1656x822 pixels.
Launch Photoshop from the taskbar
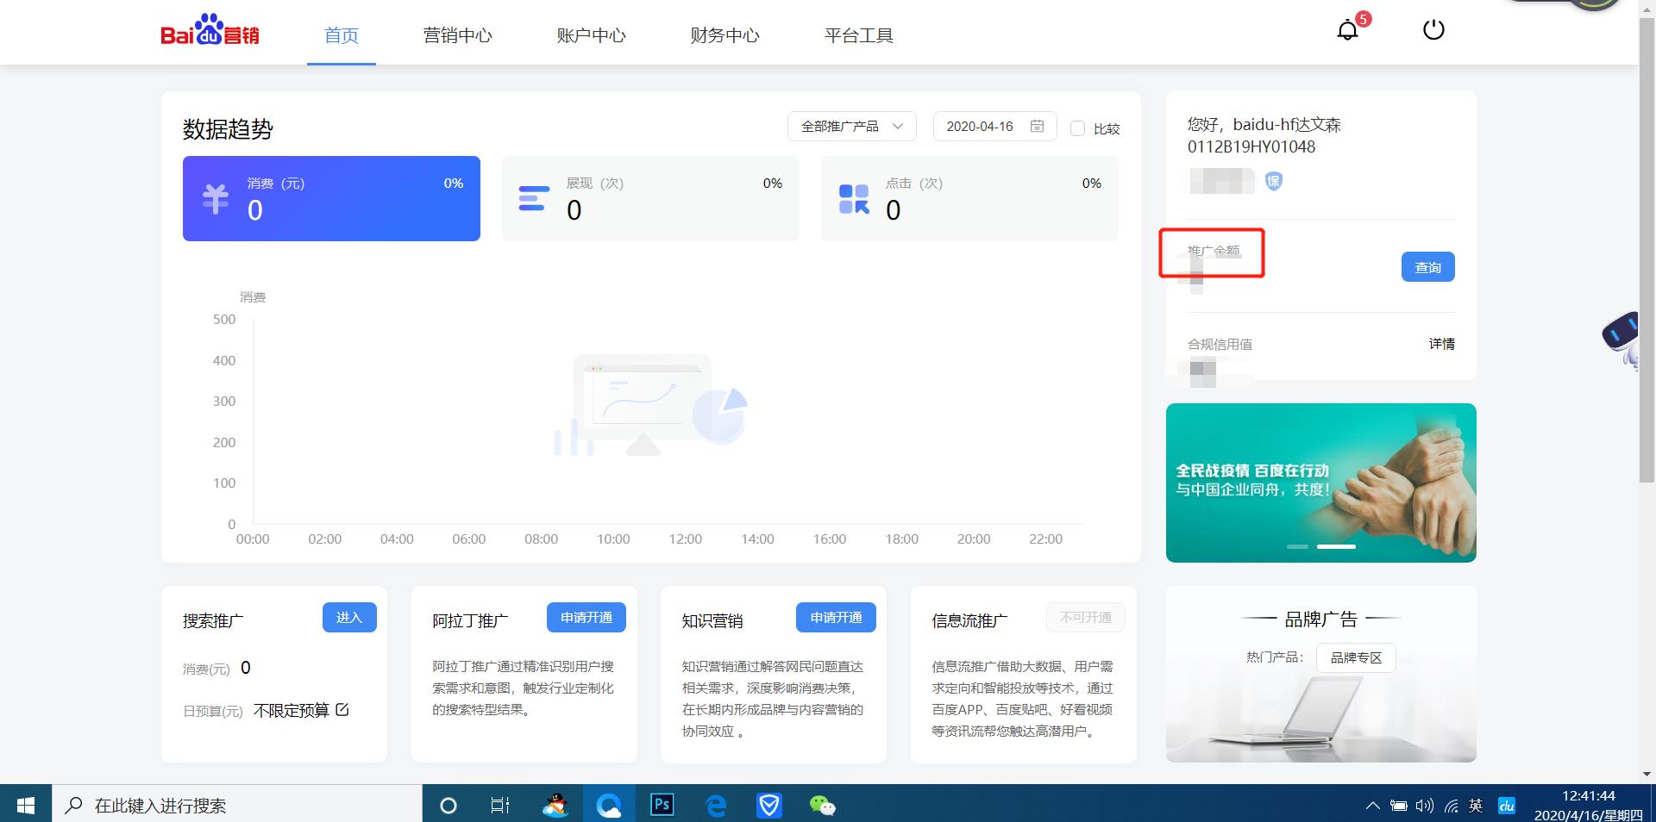tap(662, 806)
